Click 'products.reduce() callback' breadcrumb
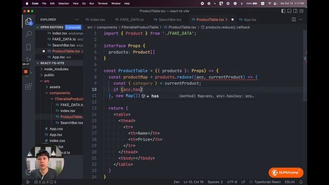329x185 pixels. [x=228, y=27]
